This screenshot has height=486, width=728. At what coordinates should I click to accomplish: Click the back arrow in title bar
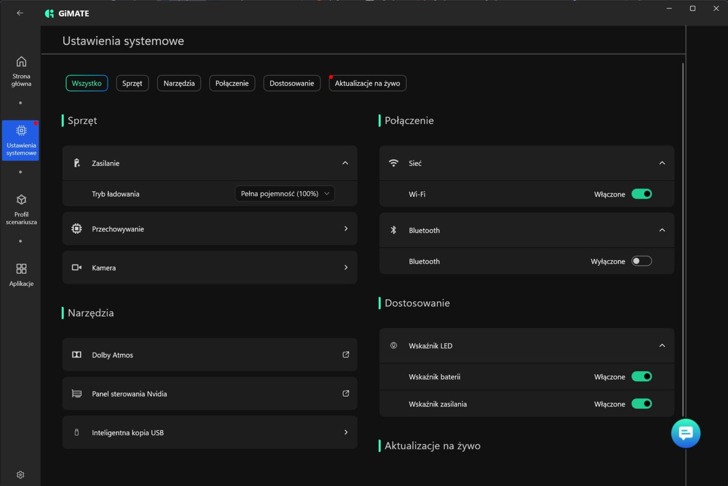(x=20, y=13)
